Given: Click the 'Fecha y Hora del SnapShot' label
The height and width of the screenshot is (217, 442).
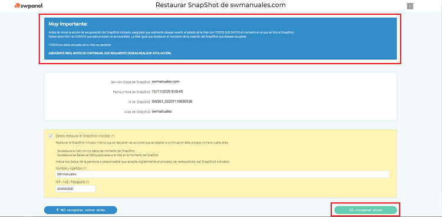Looking at the screenshot, I should click(131, 92).
